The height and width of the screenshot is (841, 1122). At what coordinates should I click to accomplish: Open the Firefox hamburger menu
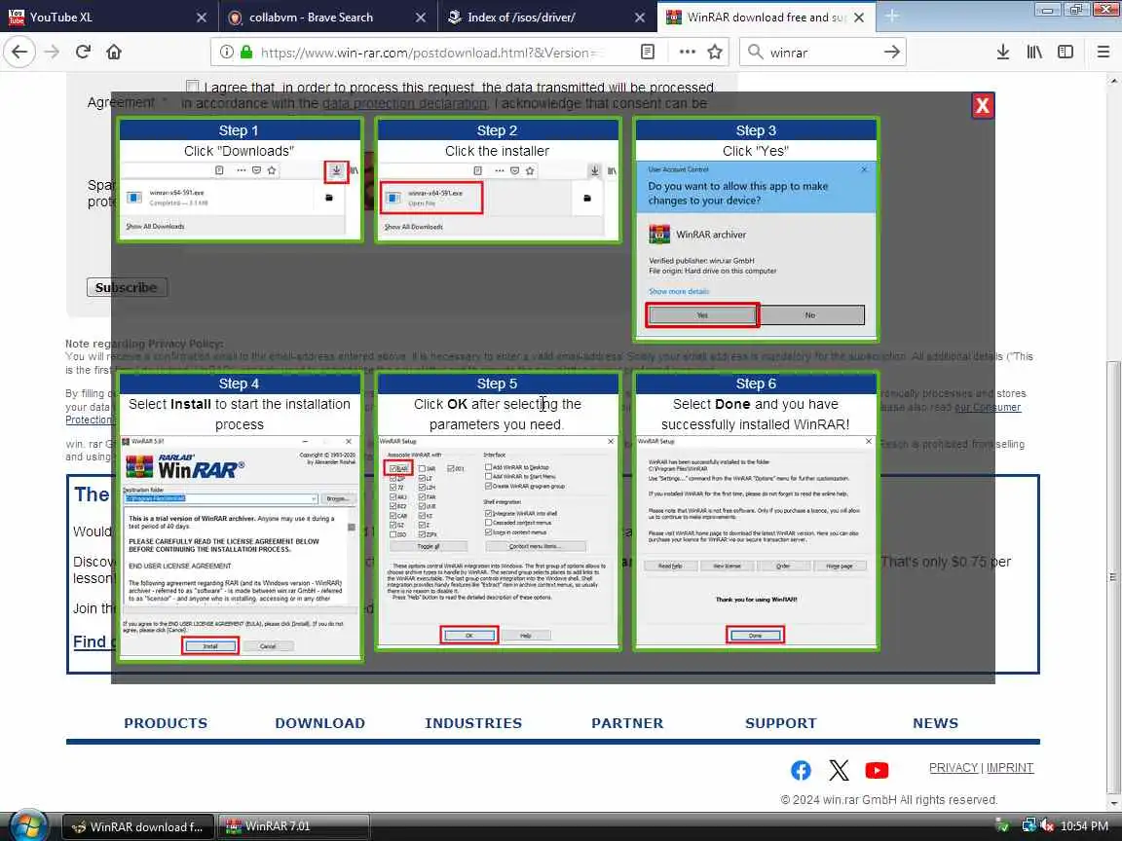pyautogui.click(x=1103, y=52)
